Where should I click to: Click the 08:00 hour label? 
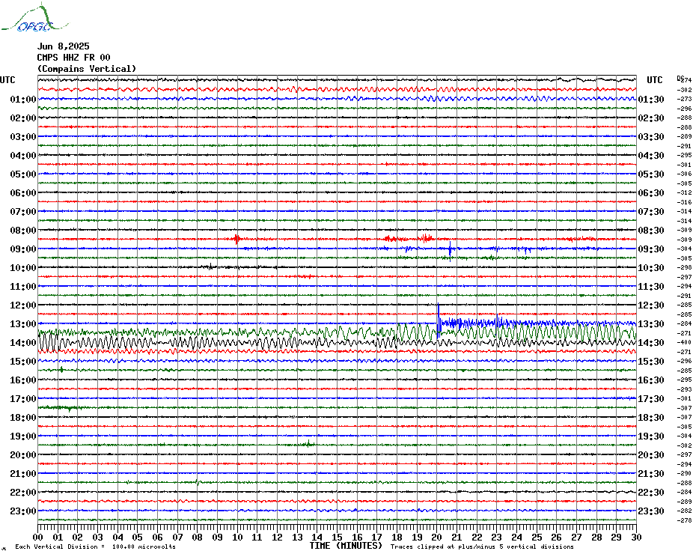point(23,230)
